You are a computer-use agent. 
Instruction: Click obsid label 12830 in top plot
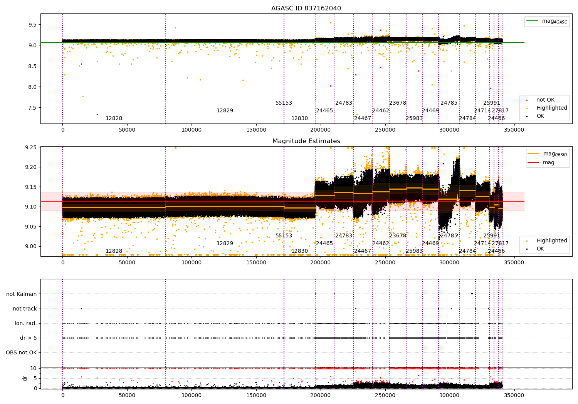pos(299,119)
